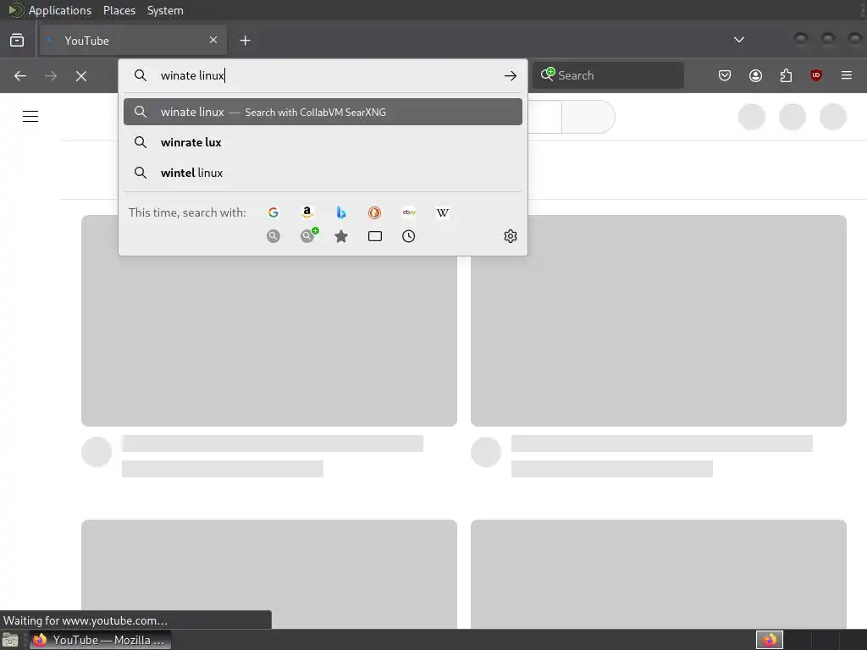
Task: Search with Bing engine icon
Action: pos(341,212)
